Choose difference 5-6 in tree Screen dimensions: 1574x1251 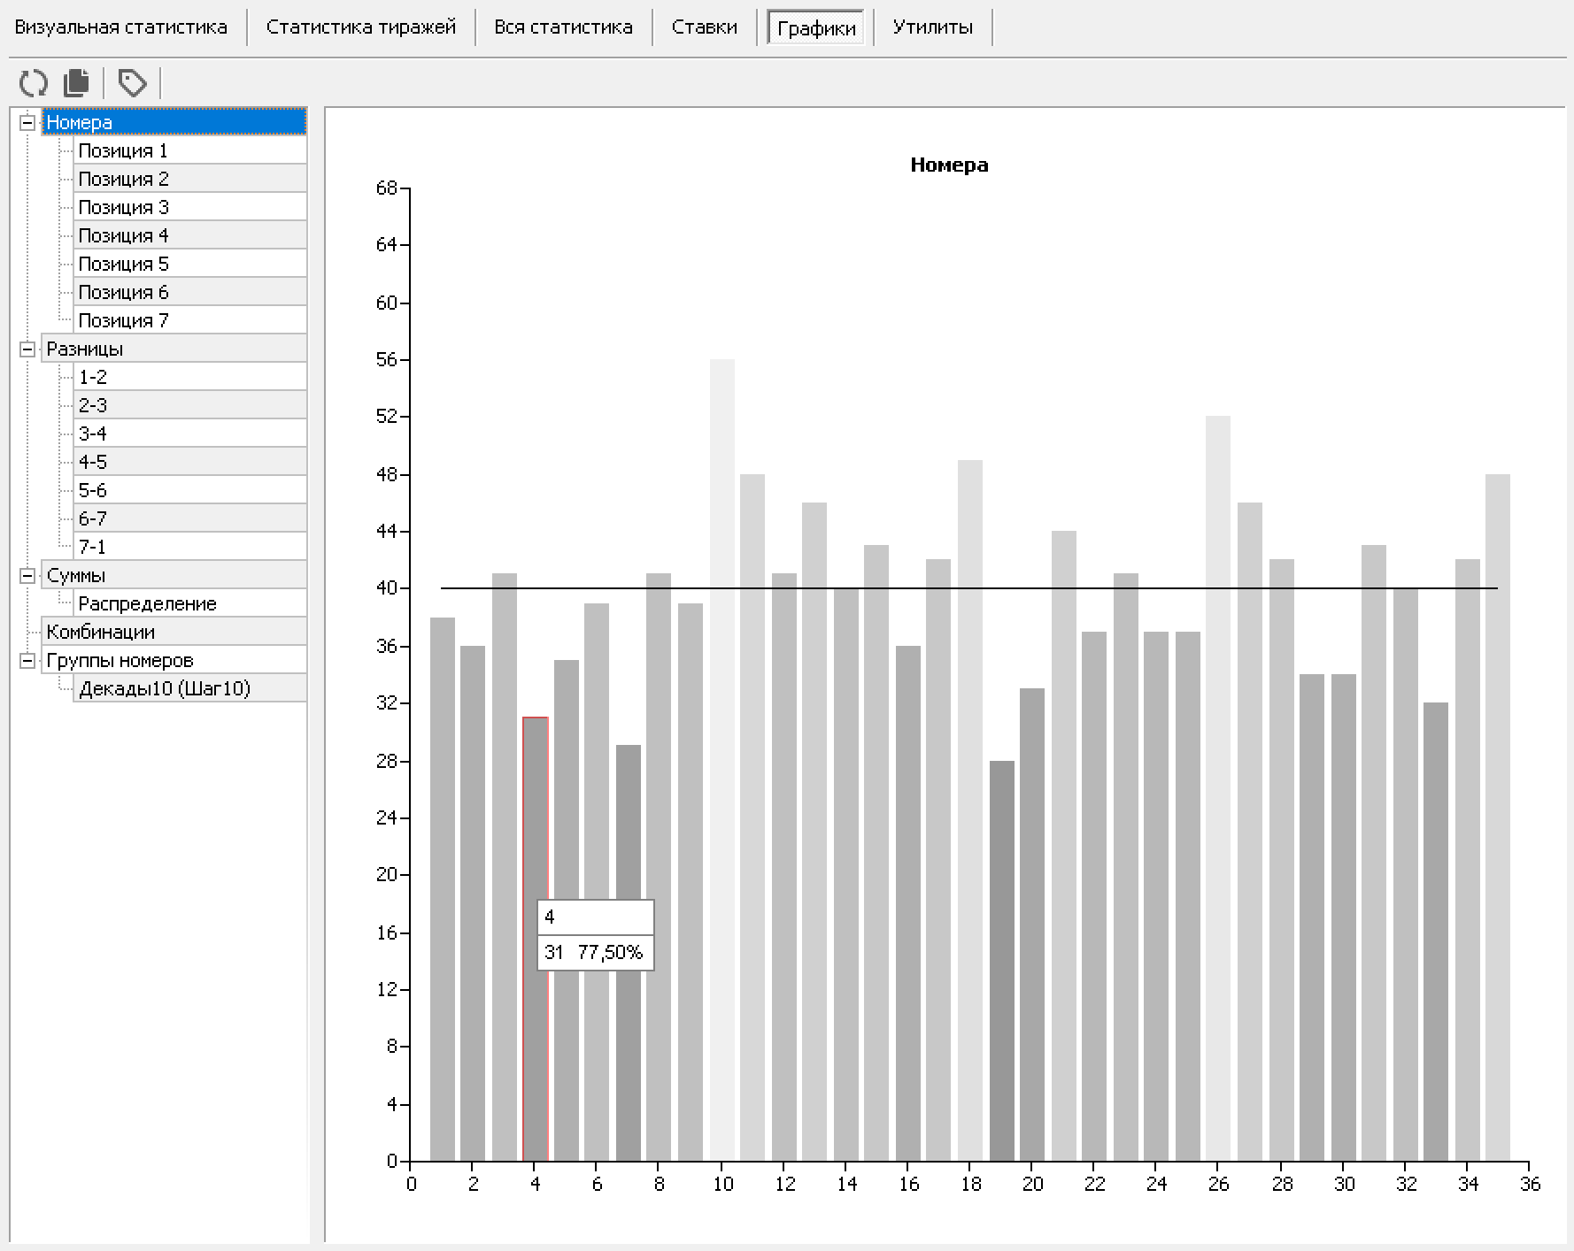click(190, 490)
